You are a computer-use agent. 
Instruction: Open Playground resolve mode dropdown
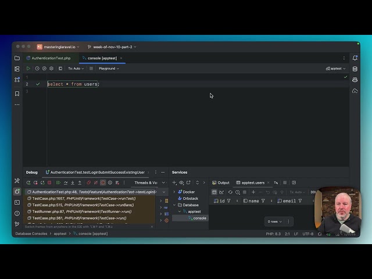point(109,69)
